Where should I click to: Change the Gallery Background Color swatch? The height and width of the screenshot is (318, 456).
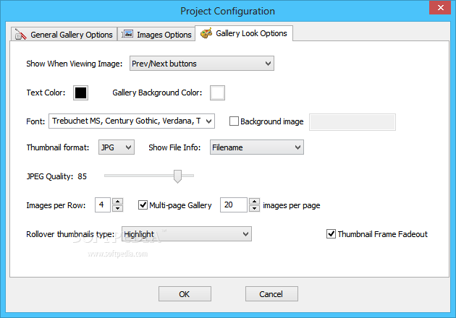pyautogui.click(x=217, y=93)
